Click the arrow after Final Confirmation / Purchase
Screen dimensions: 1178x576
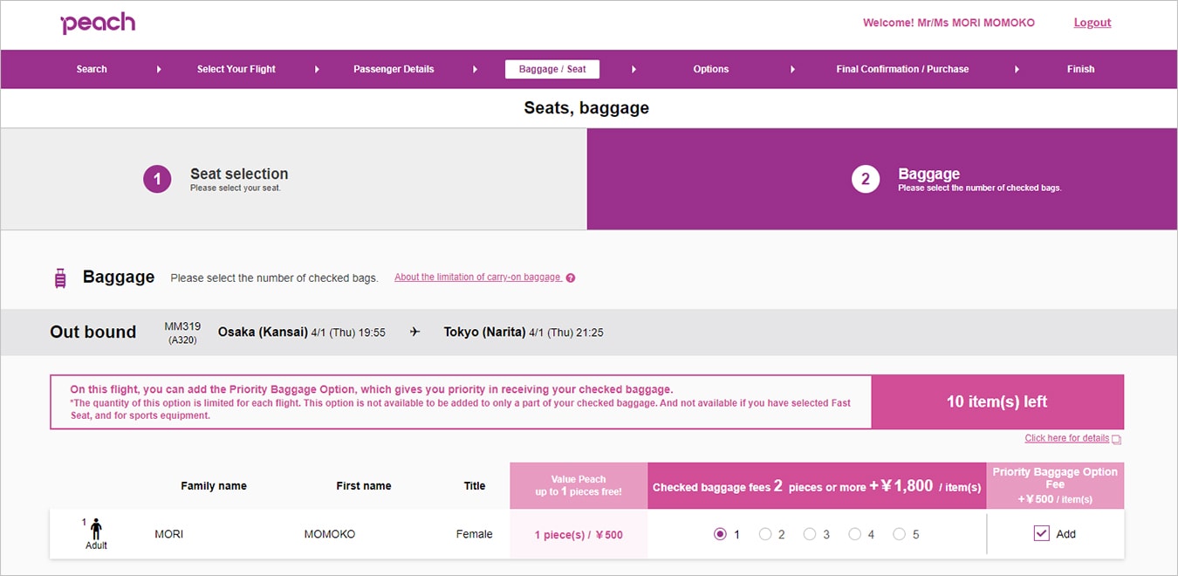tap(1017, 69)
